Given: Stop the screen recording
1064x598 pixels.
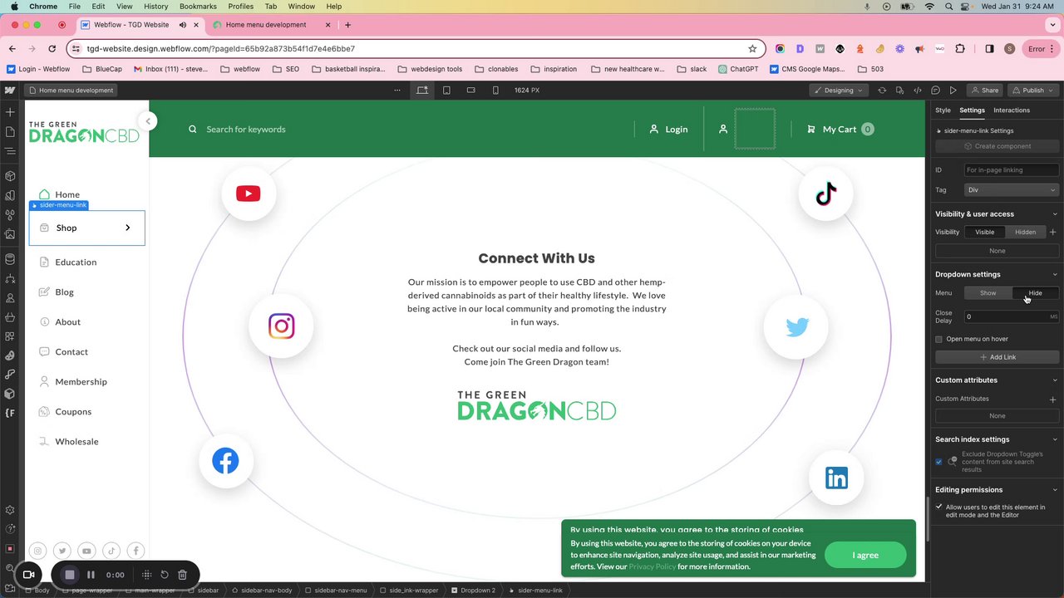Looking at the screenshot, I should click(x=70, y=575).
